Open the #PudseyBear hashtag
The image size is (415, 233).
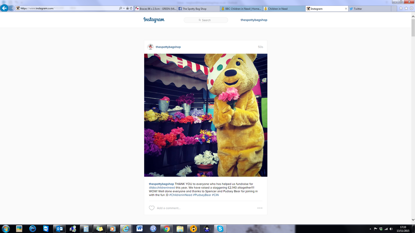coord(202,195)
